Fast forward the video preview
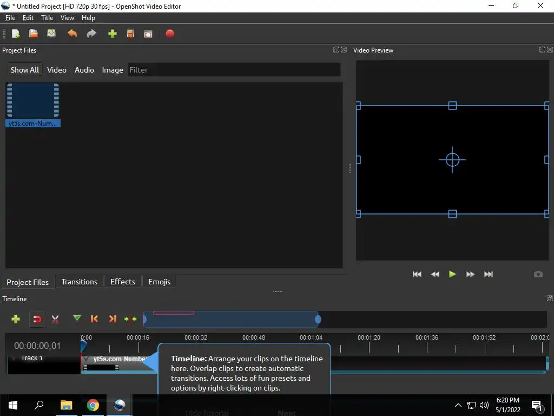 pos(470,274)
